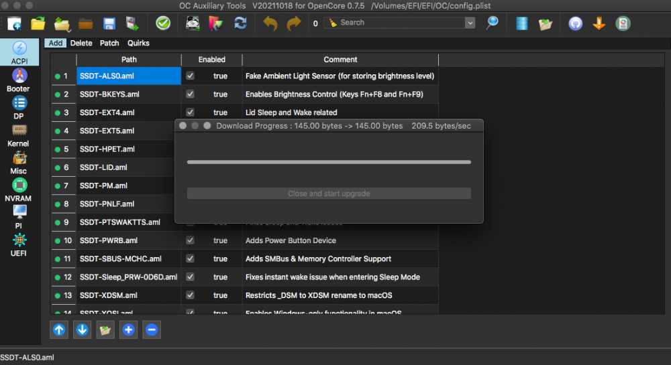
Task: Move selected entry up with arrow button
Action: click(59, 330)
